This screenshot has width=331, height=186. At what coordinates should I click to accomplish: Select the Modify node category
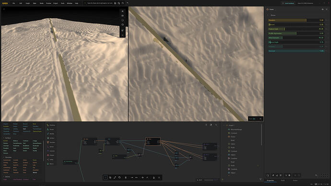51,134
